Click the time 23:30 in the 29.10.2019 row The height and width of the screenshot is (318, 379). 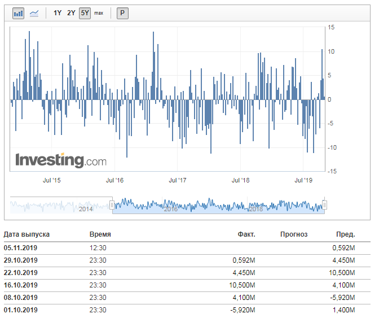[98, 260]
